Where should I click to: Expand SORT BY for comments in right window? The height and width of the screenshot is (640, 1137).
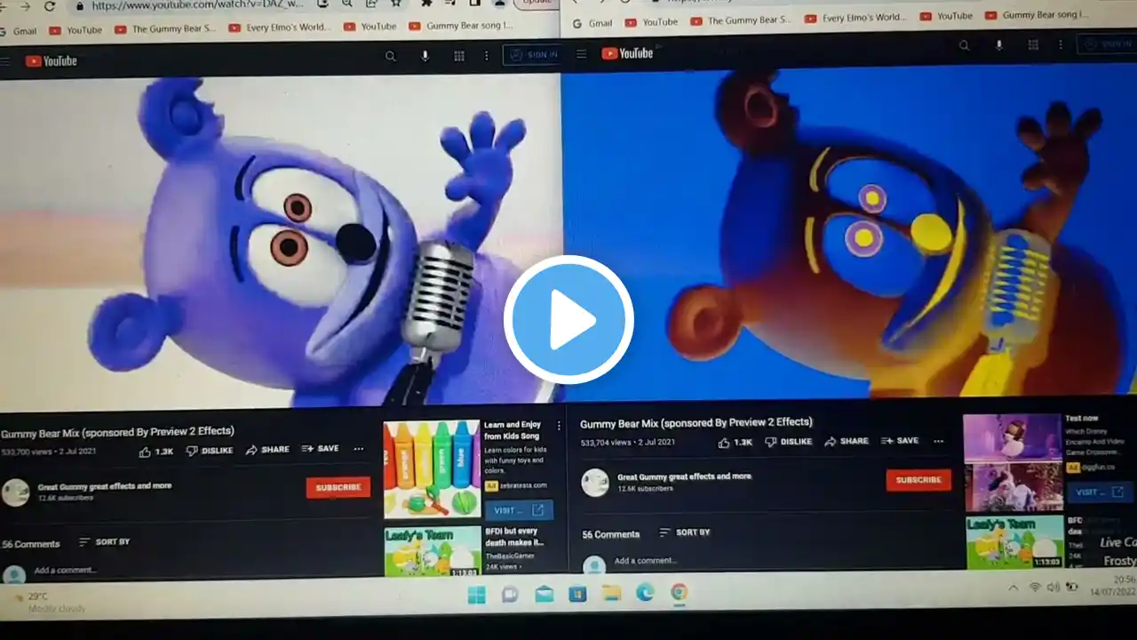point(684,532)
